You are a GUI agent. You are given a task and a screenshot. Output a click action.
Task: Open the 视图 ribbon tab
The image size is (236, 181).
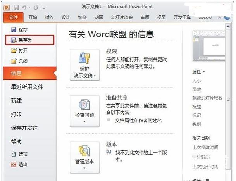click(x=161, y=17)
